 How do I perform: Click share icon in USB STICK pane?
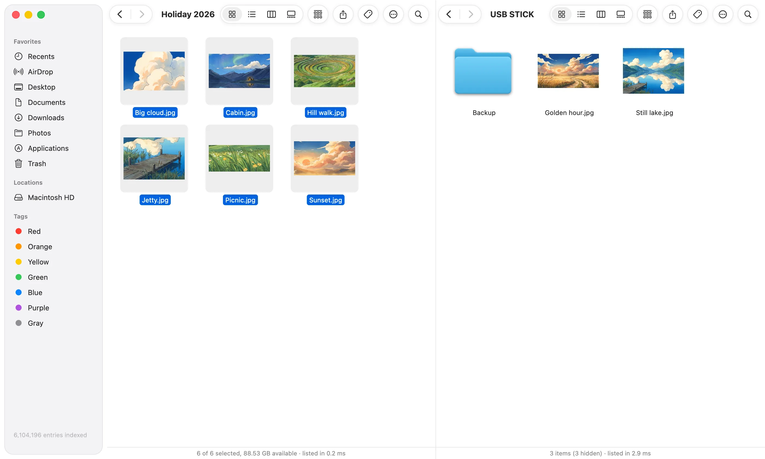click(x=673, y=14)
